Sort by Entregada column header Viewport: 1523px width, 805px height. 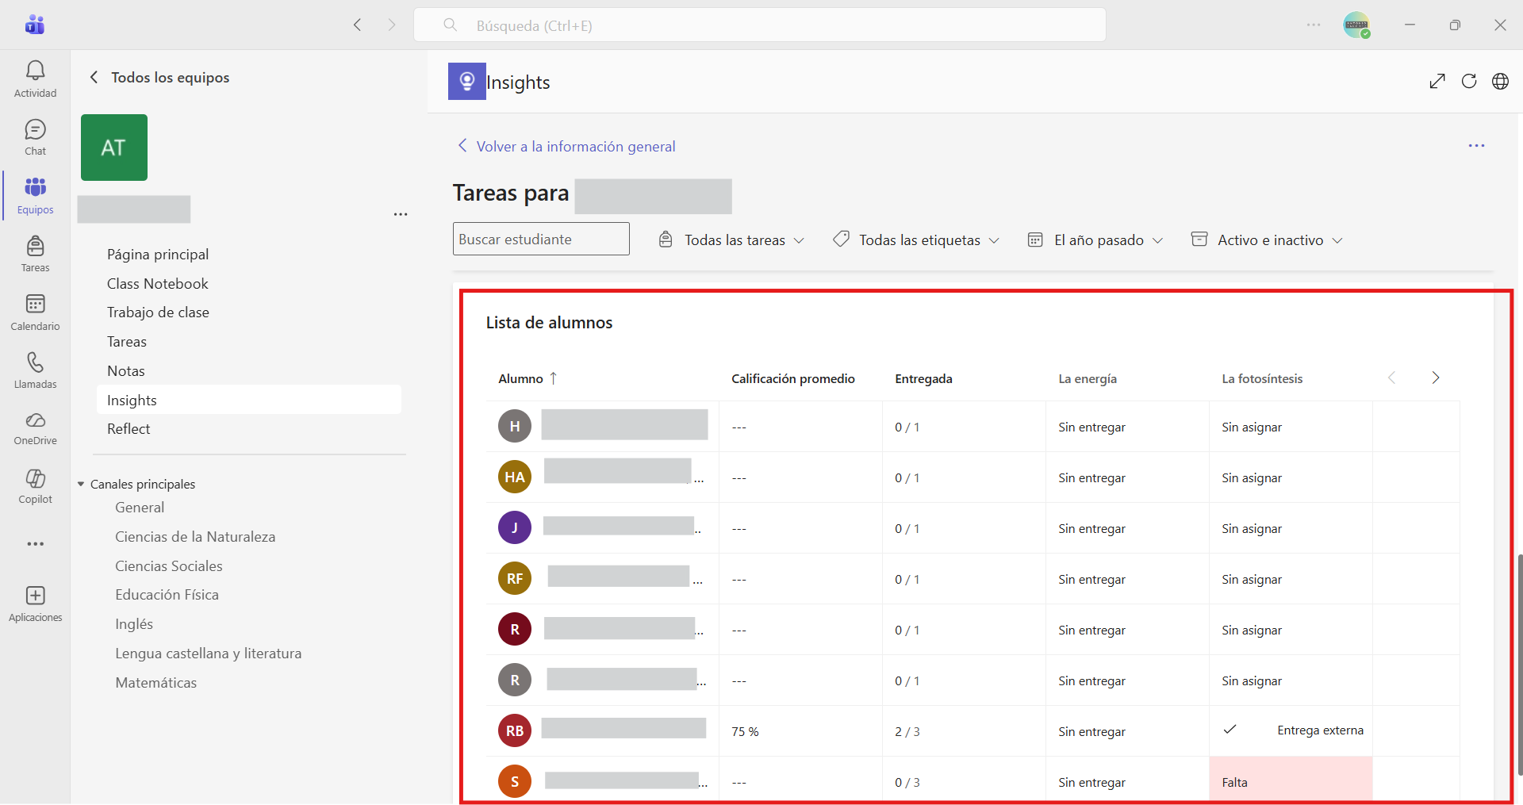[x=923, y=379]
